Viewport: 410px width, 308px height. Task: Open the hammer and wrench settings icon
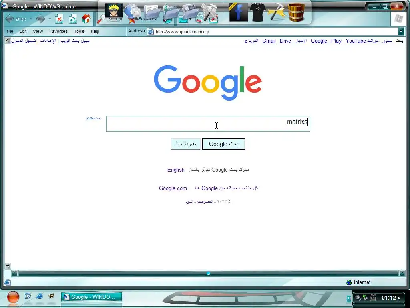[x=277, y=12]
